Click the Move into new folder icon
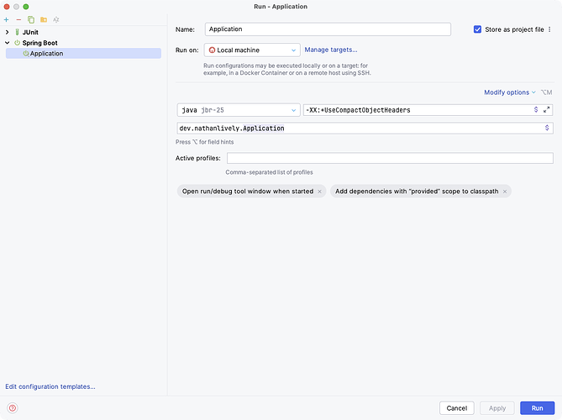 tap(44, 18)
